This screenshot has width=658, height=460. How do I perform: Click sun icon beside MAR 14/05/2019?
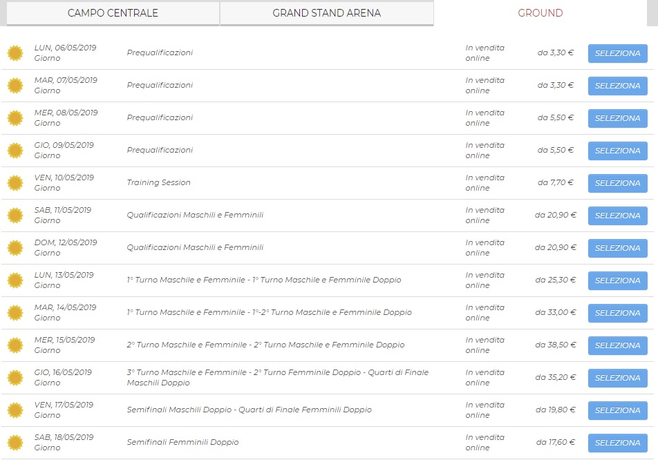[15, 313]
